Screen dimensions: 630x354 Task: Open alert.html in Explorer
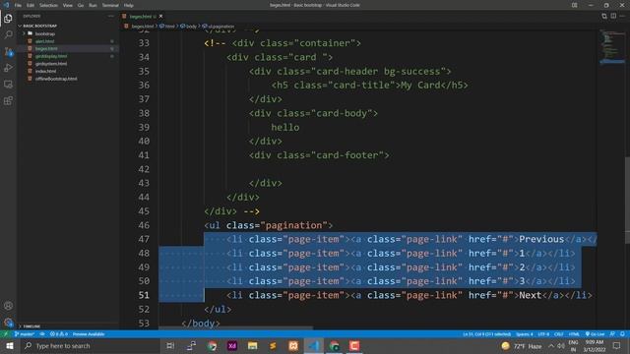tap(44, 41)
